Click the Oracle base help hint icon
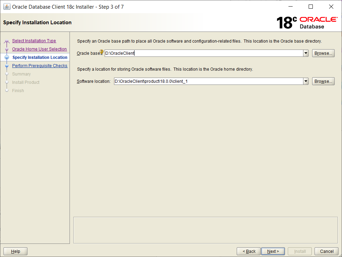Image resolution: width=342 pixels, height=257 pixels. [101, 52]
